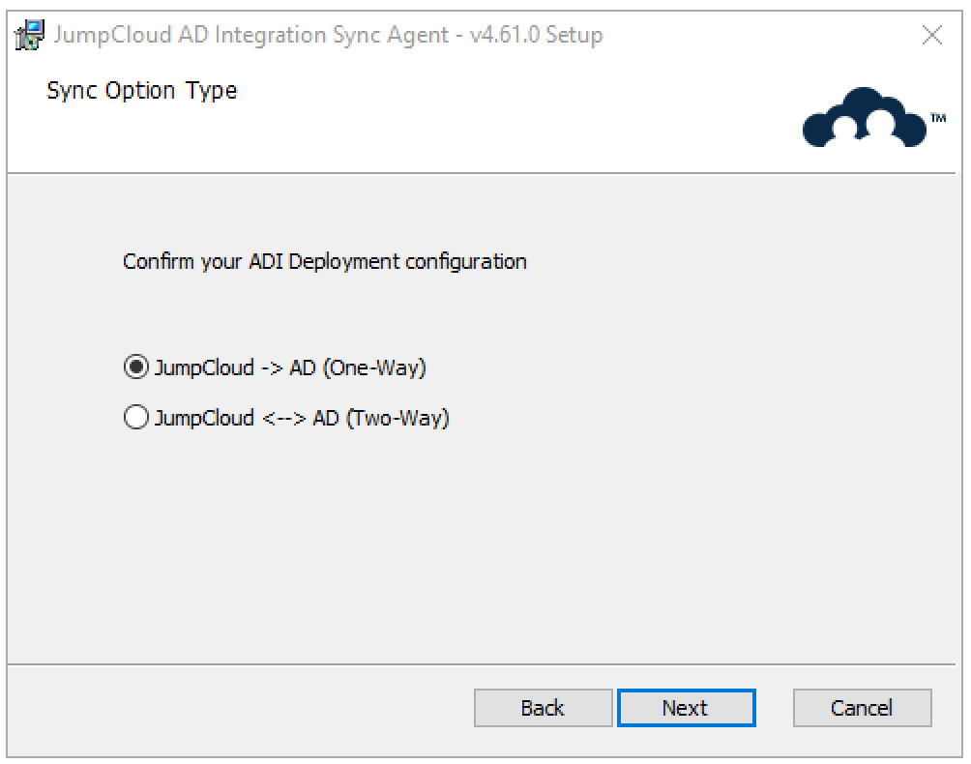Select the JumpCloud -> AD (One-Way) radio button
This screenshot has height=764, width=971.
coord(136,367)
